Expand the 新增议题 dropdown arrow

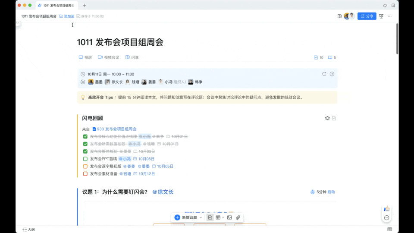[201, 217]
